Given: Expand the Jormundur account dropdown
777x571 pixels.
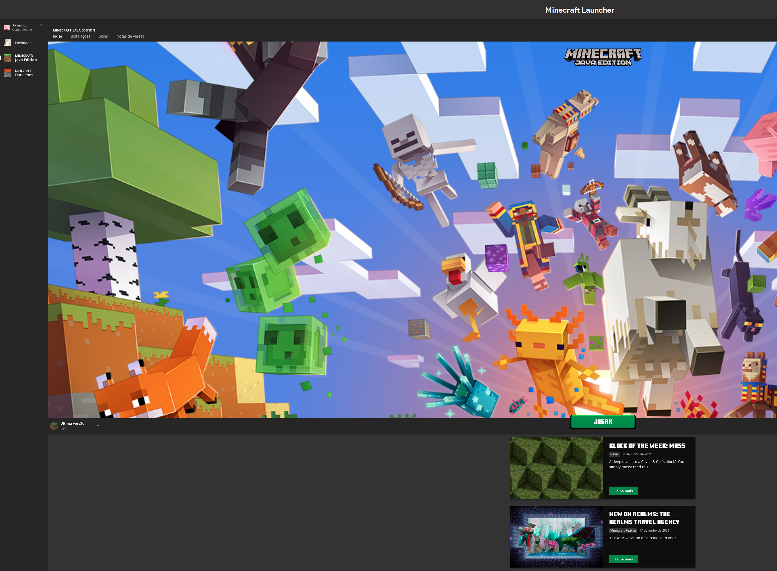Looking at the screenshot, I should [42, 25].
